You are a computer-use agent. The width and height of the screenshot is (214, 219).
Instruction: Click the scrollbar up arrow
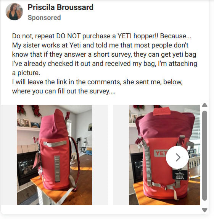(x=204, y=105)
